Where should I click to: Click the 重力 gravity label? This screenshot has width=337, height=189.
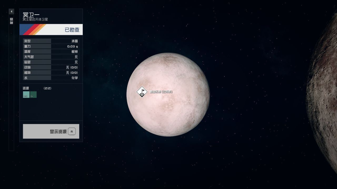27,46
